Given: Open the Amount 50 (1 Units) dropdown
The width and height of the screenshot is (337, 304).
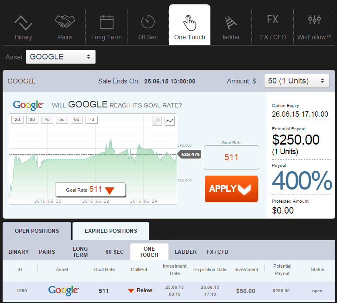Looking at the screenshot, I should pos(296,81).
